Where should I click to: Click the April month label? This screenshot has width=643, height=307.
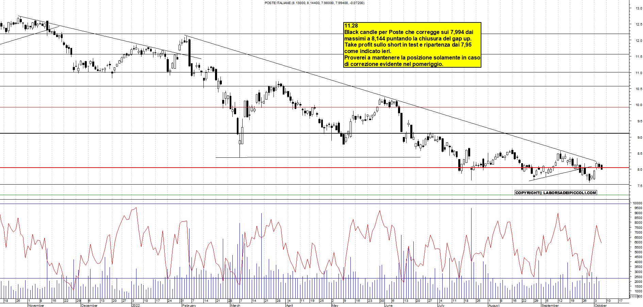[x=289, y=305]
